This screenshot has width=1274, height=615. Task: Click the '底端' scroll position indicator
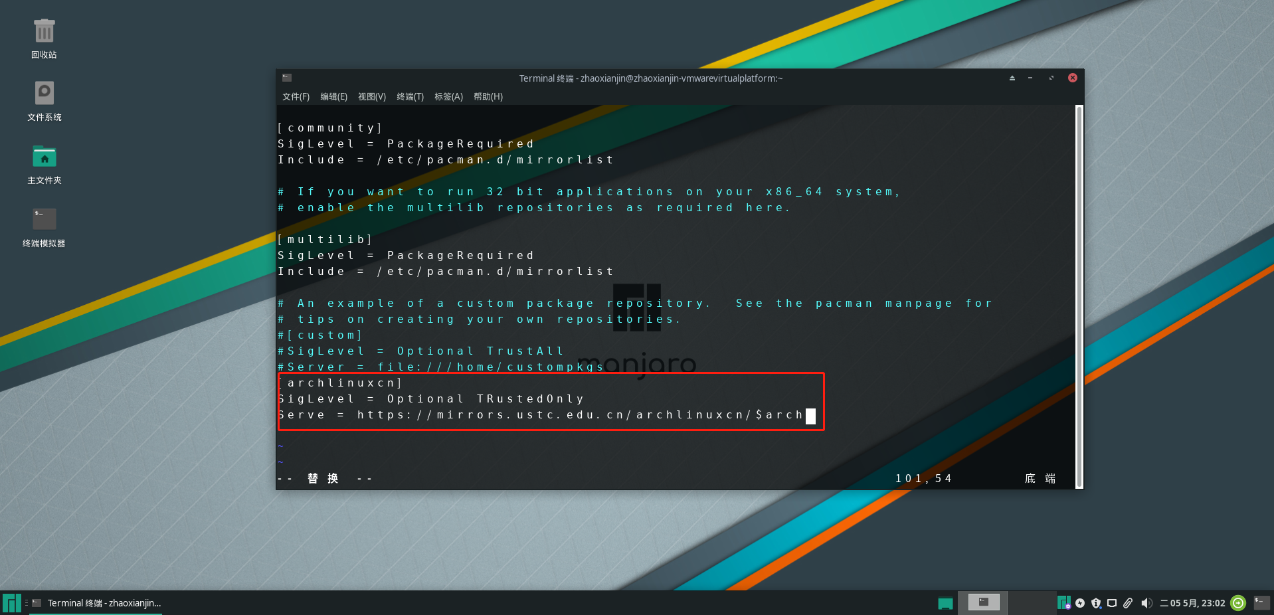tap(1040, 478)
